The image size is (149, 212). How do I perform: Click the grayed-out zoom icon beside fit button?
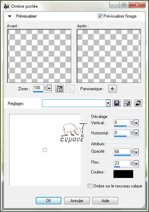[70, 89]
